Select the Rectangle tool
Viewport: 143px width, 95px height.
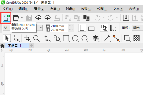coord(66,38)
